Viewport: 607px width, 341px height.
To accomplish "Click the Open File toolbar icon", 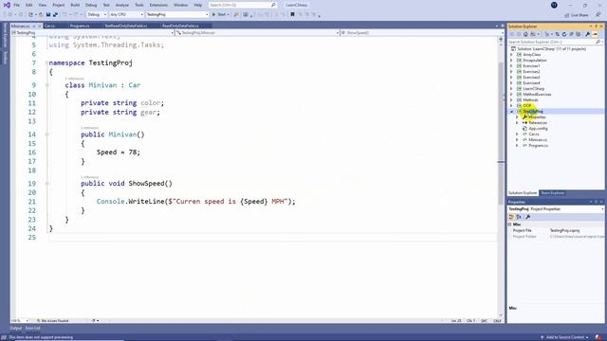I will pos(41,15).
